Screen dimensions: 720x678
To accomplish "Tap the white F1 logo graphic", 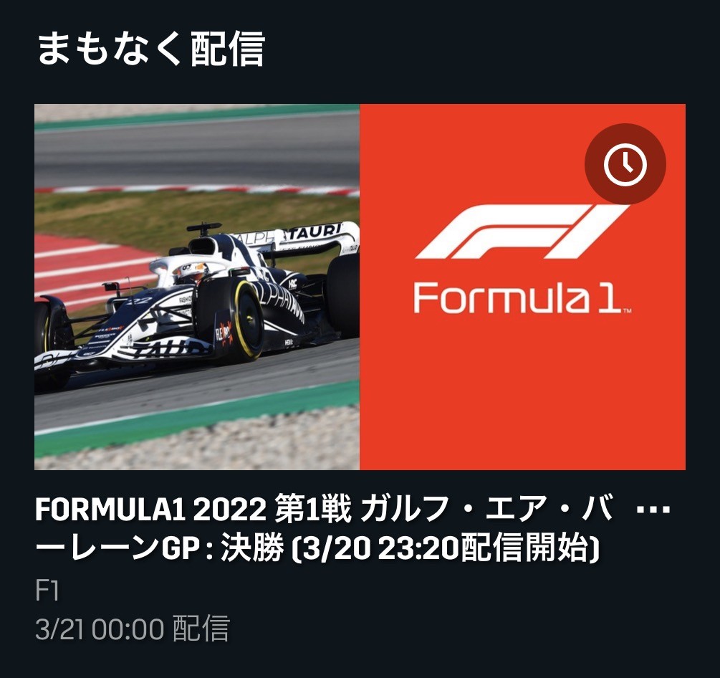I will [522, 231].
